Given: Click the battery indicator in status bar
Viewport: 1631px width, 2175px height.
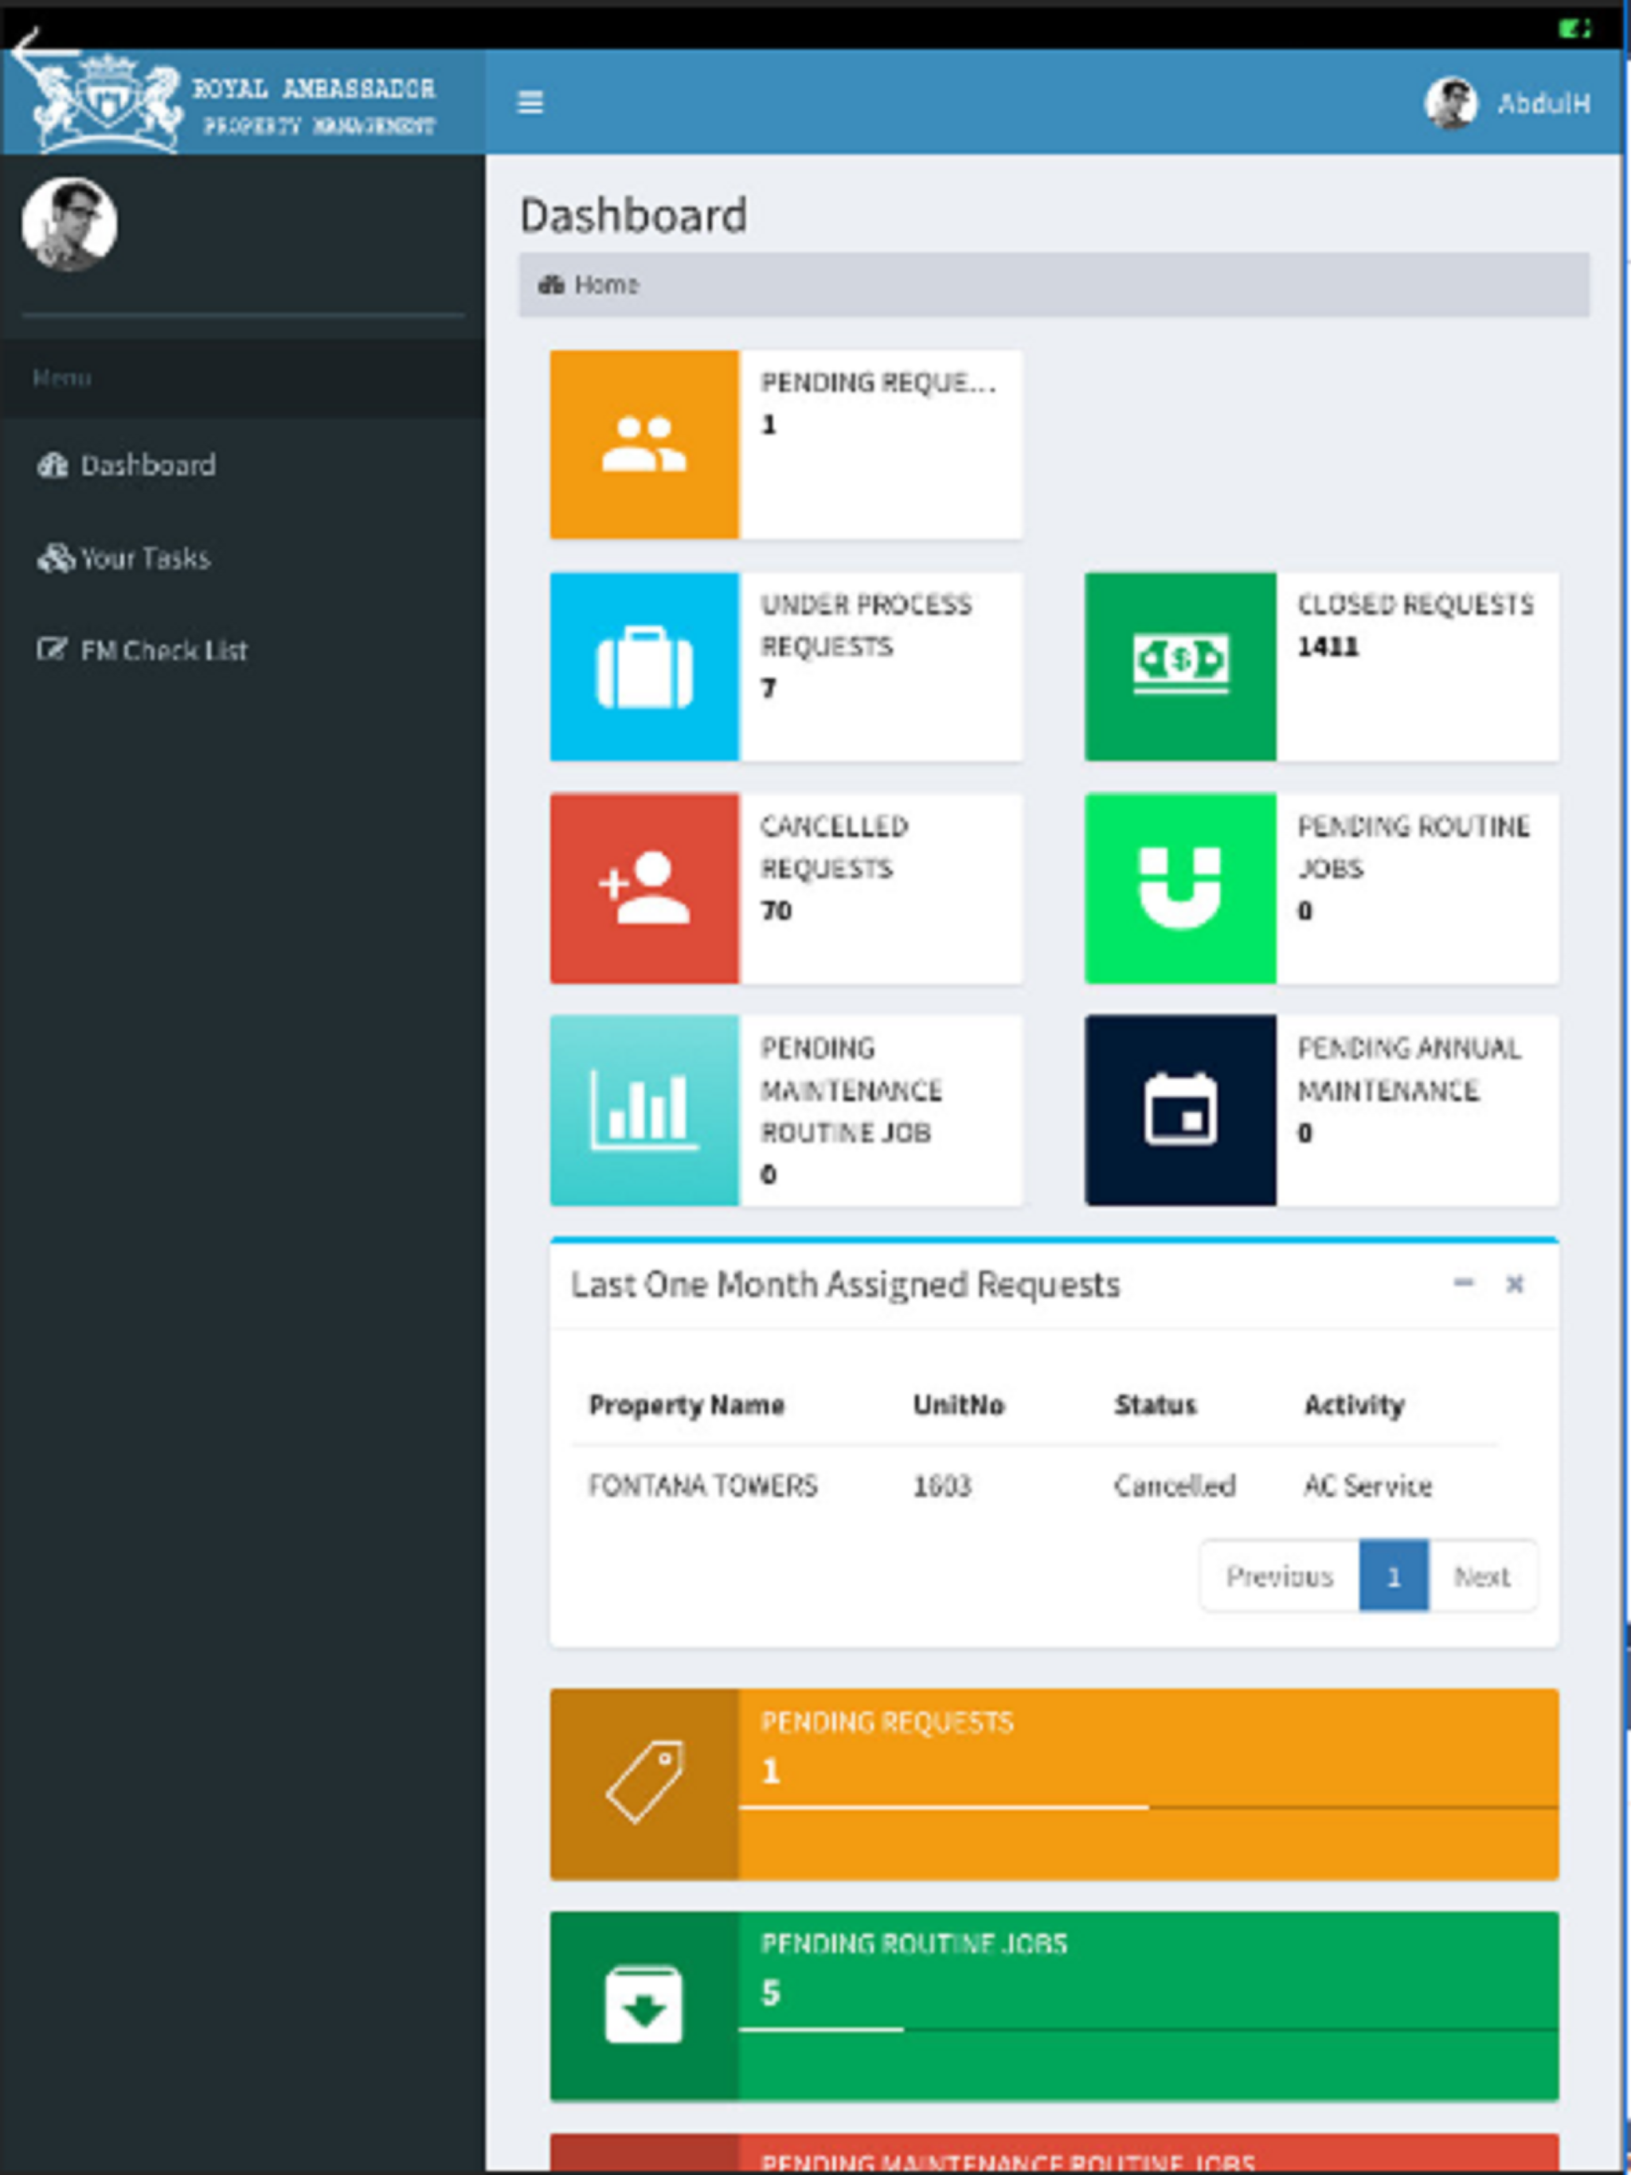Looking at the screenshot, I should click(1575, 29).
